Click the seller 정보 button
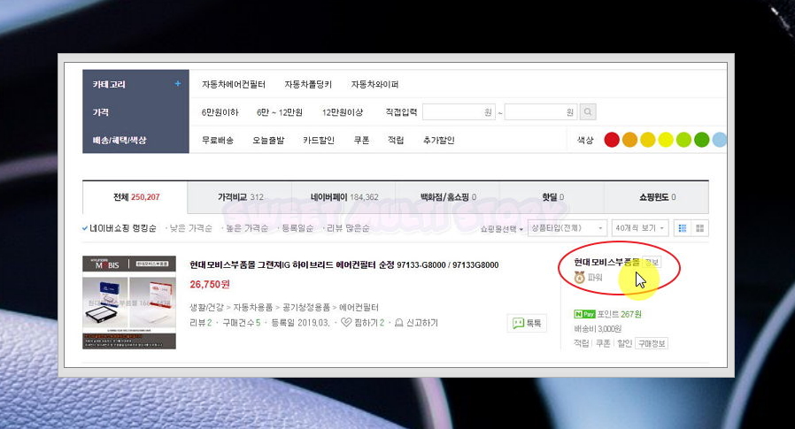 (652, 263)
